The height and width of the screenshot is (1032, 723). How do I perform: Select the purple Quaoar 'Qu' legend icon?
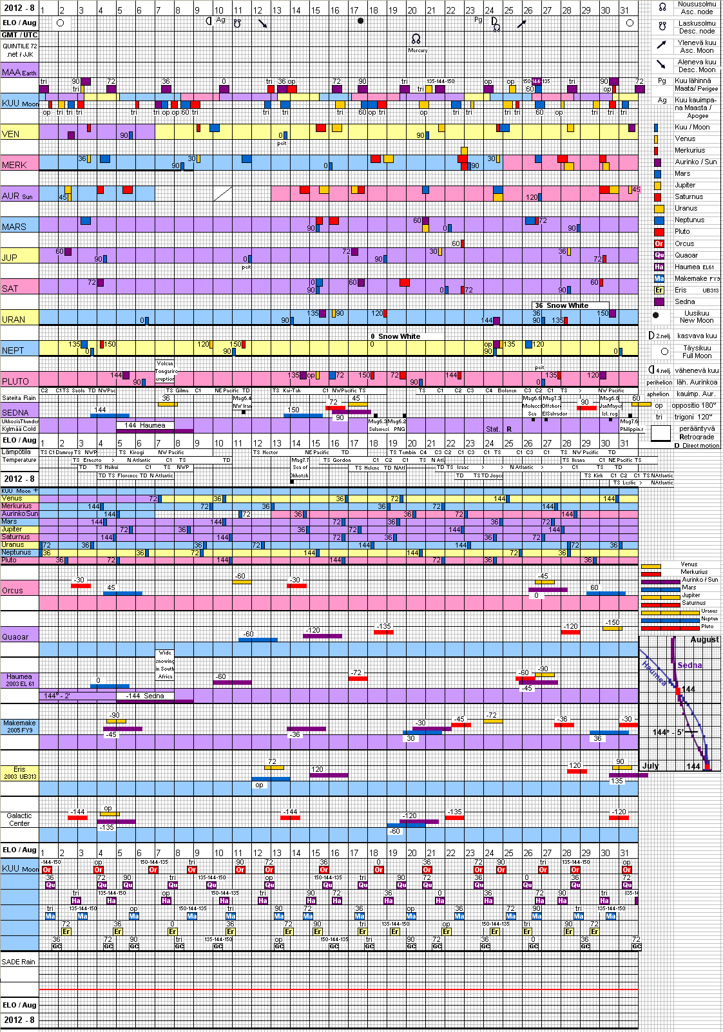click(x=659, y=255)
